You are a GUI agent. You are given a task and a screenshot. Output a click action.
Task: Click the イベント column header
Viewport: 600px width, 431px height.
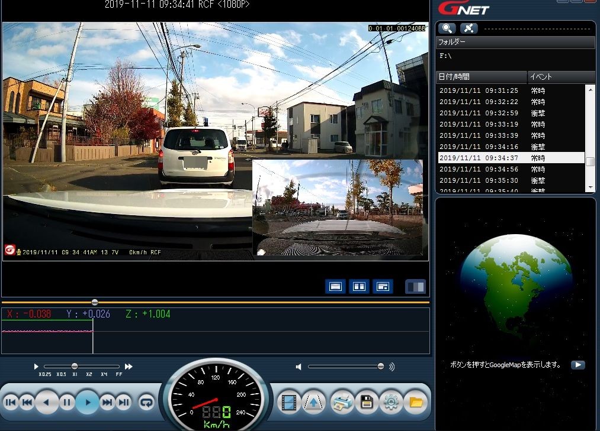[x=561, y=77]
